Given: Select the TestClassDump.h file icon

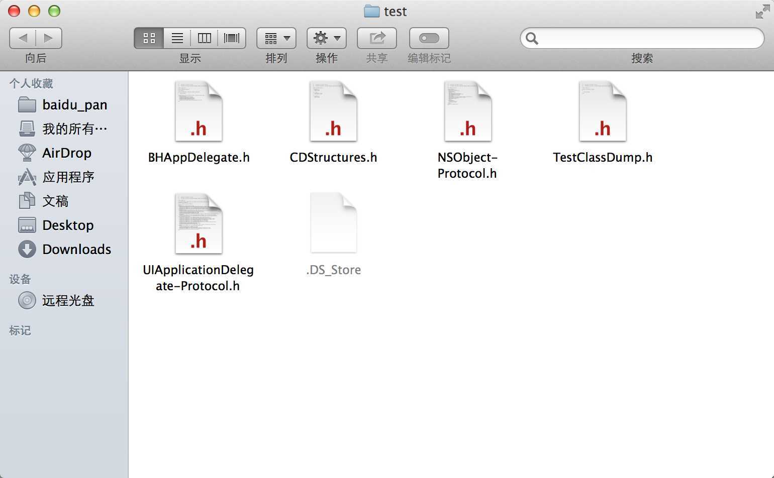Looking at the screenshot, I should click(x=603, y=111).
